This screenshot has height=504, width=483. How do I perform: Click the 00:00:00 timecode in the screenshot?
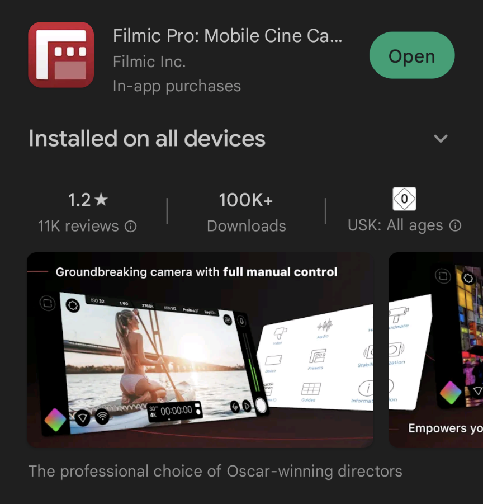[176, 411]
